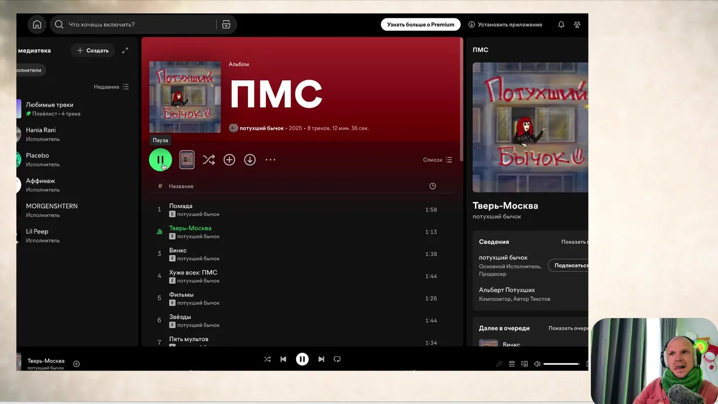Download the album with arrow icon
The height and width of the screenshot is (404, 718).
pyautogui.click(x=250, y=160)
